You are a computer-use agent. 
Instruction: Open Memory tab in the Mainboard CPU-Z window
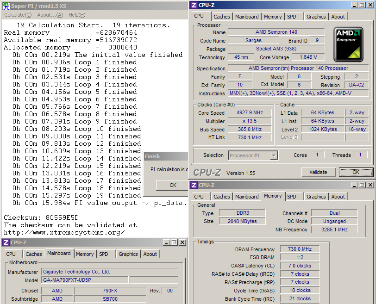(x=85, y=254)
